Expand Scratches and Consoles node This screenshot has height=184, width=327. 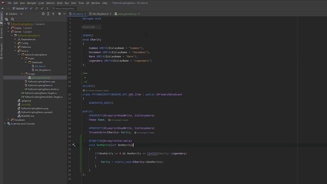point(5,124)
